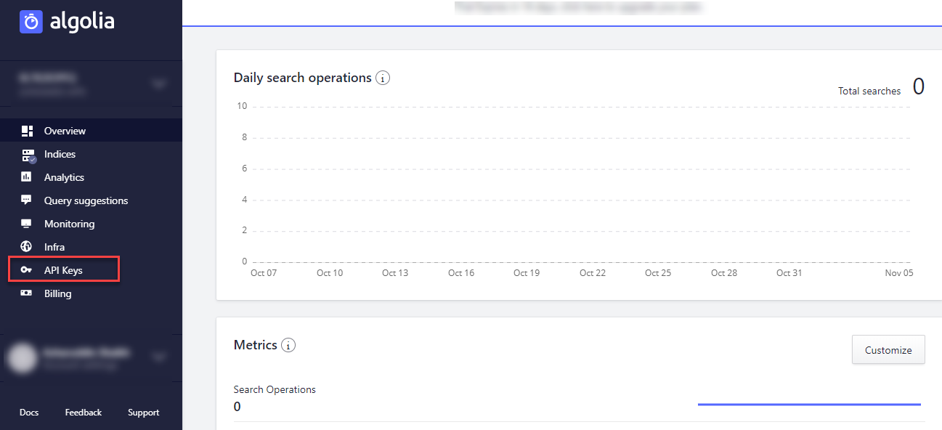942x430 pixels.
Task: Switch to the Overview section
Action: (x=65, y=131)
